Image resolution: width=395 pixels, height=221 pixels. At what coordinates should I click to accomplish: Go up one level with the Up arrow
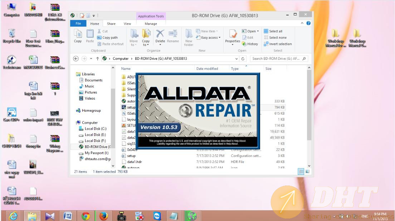coord(97,59)
